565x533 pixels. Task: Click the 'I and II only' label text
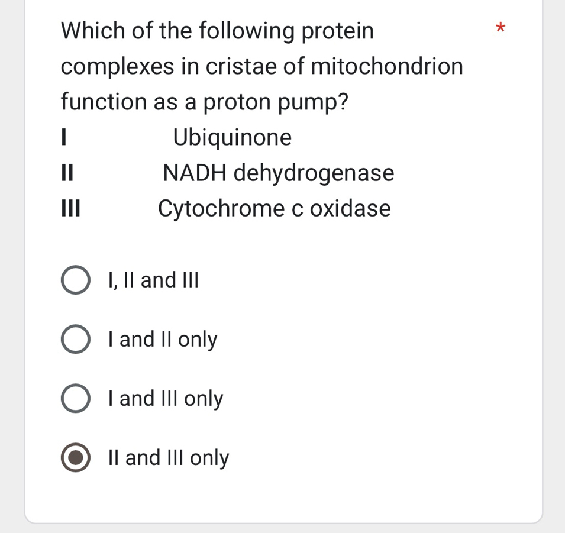(162, 339)
